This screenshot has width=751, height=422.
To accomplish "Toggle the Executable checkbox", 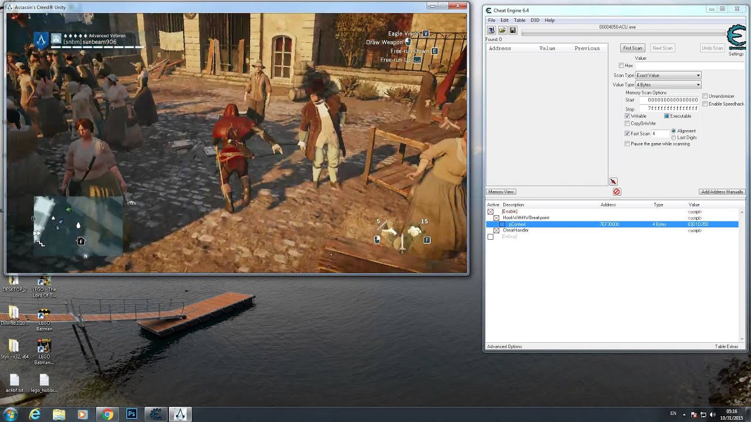I will pyautogui.click(x=667, y=116).
